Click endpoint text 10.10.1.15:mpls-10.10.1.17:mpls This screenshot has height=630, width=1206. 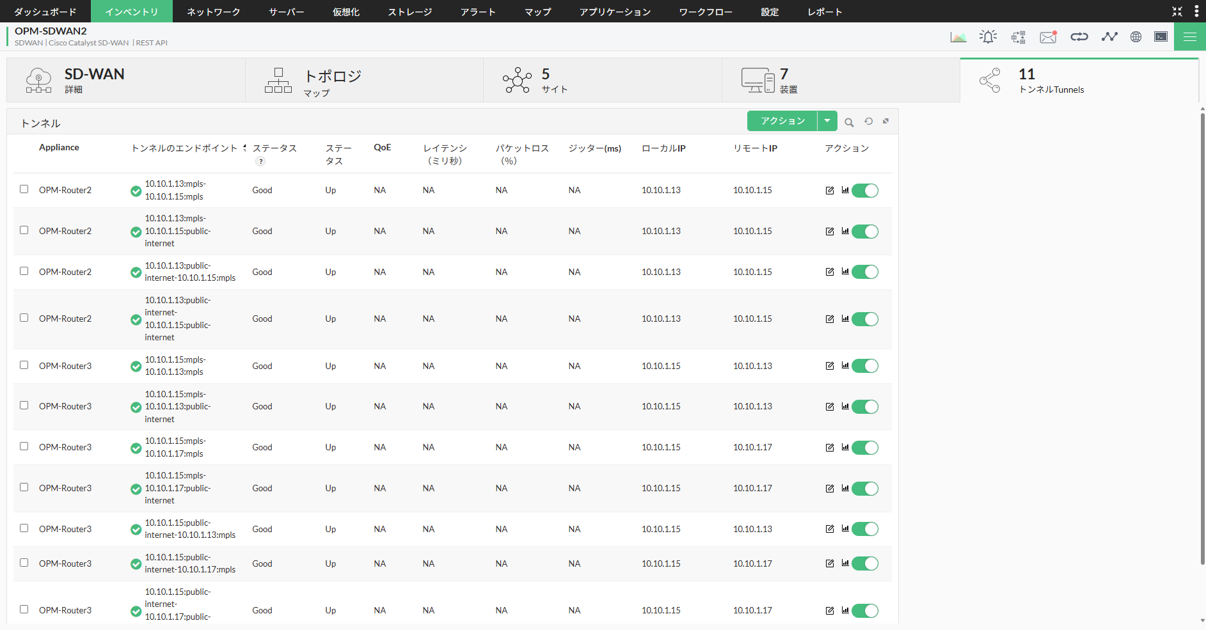175,447
